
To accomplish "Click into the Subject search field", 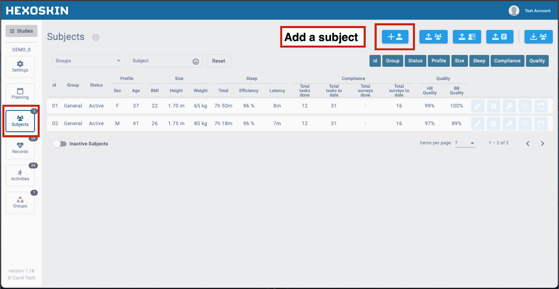I will coord(161,61).
